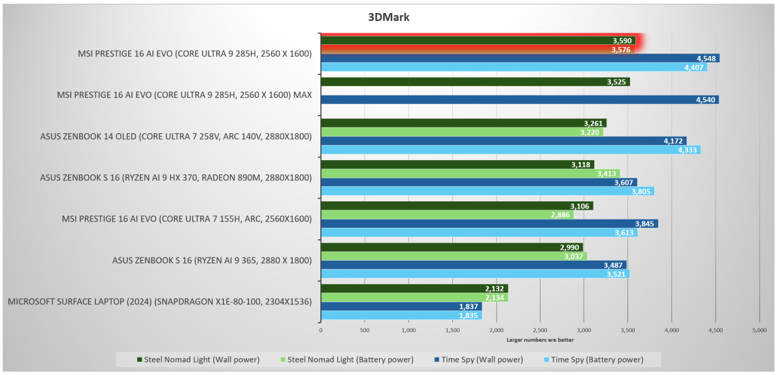Click the 2,886 light green bar
Screen dimensions: 783x375
click(448, 215)
